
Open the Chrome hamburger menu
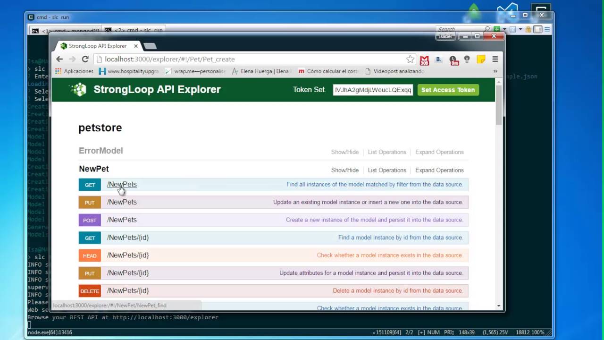point(495,59)
